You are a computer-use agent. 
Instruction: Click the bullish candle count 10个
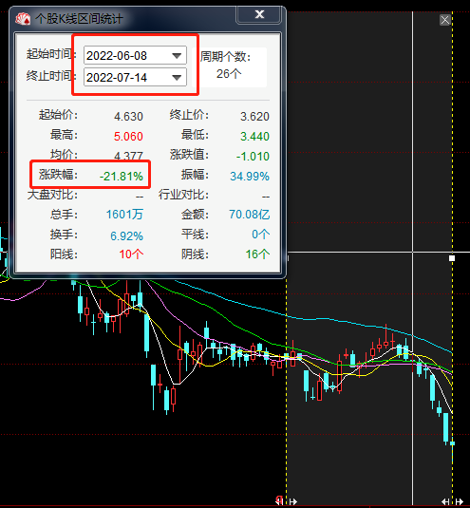[131, 254]
